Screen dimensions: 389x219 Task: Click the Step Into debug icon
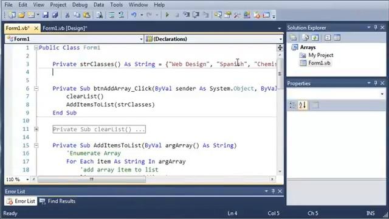coord(187,15)
